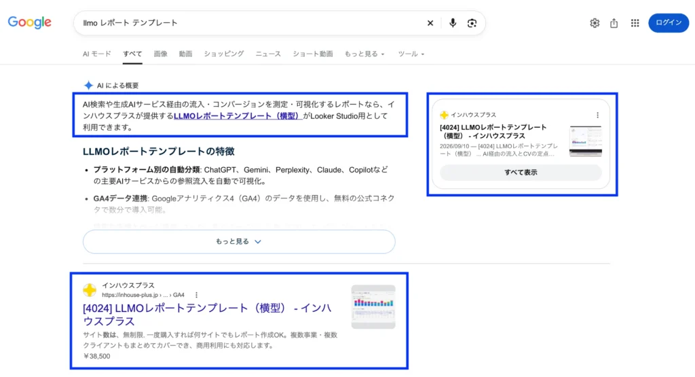The image size is (695, 377).
Task: Open もっと見る dropdown in search tabs
Action: (364, 54)
